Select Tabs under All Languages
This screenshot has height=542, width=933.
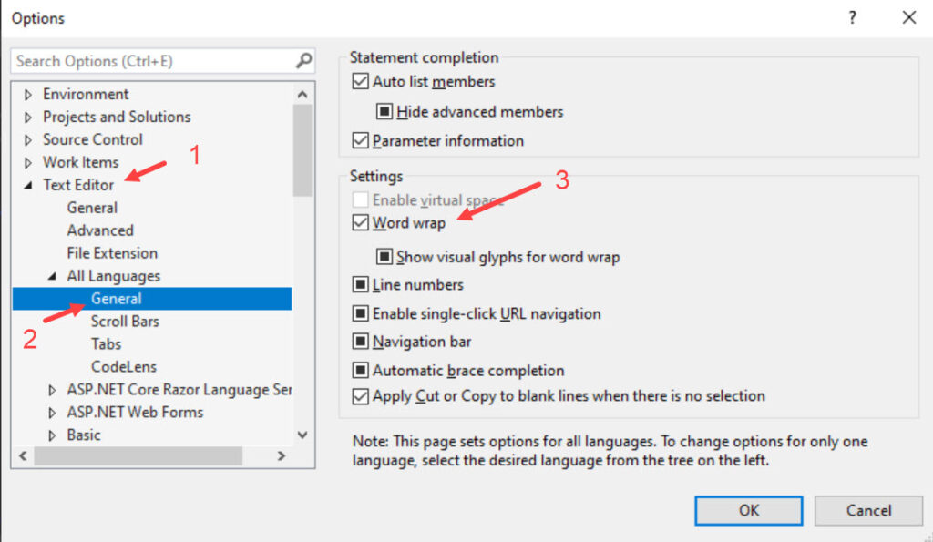pyautogui.click(x=106, y=343)
